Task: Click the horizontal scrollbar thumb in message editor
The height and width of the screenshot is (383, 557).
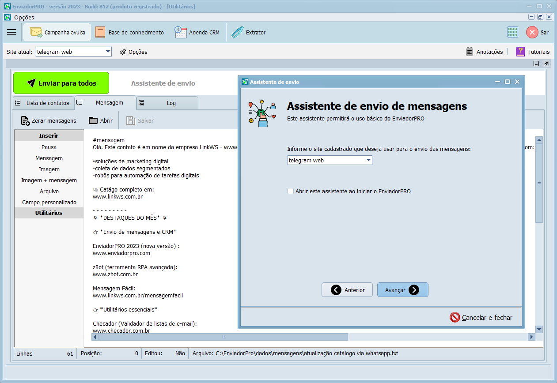Action: [223, 337]
